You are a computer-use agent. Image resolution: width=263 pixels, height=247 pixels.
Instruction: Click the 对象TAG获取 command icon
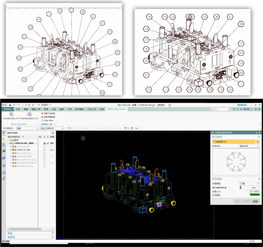(x=42, y=113)
